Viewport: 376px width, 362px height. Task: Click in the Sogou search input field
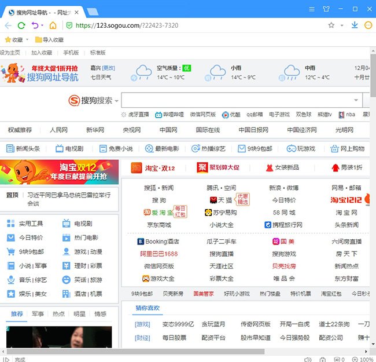click(241, 100)
